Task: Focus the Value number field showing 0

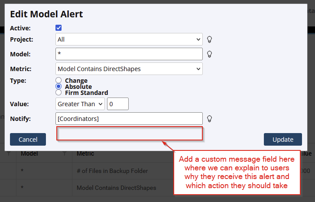Action: tap(117, 104)
